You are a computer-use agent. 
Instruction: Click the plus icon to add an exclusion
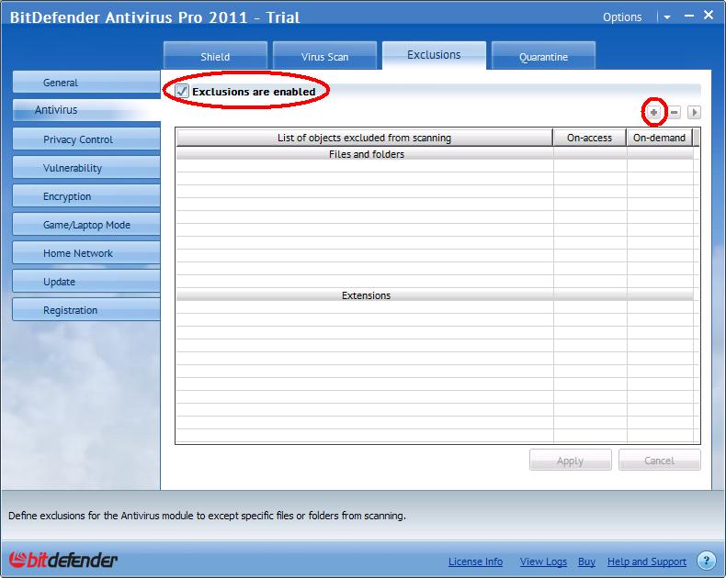[654, 112]
